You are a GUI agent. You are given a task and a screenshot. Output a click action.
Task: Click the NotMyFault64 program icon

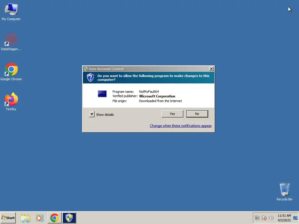point(102,94)
